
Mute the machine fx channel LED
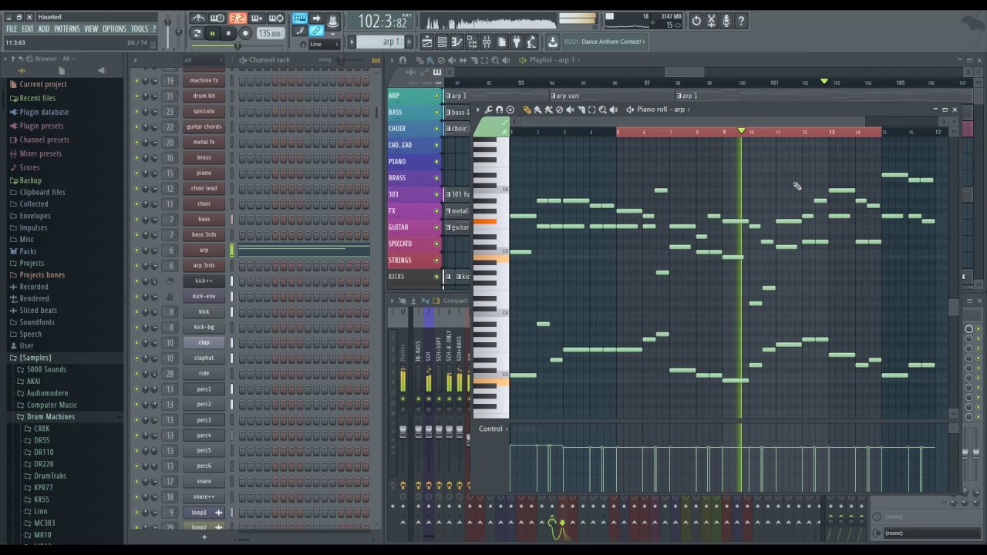tap(136, 80)
